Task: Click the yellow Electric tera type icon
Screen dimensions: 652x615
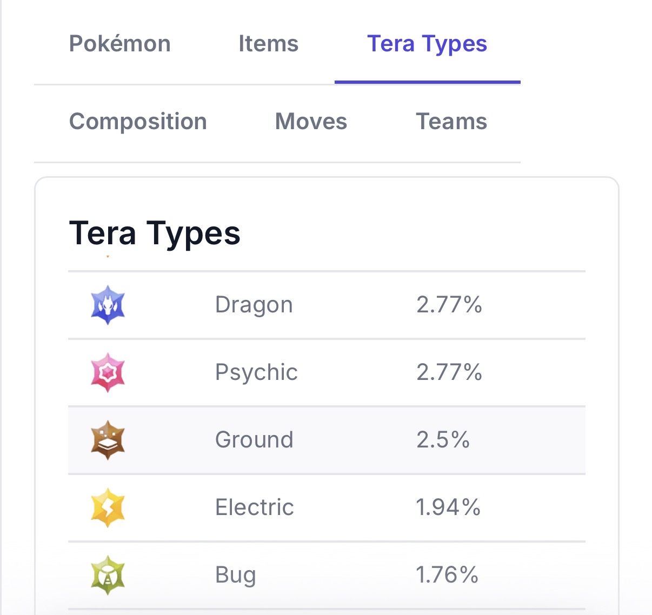Action: point(108,507)
